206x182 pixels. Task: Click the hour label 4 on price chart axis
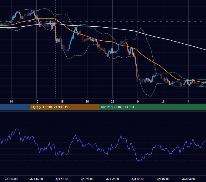click(x=188, y=102)
